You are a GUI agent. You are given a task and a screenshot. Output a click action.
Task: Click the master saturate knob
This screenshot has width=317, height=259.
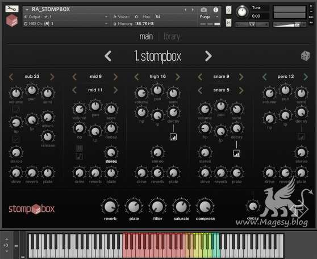pyautogui.click(x=181, y=207)
